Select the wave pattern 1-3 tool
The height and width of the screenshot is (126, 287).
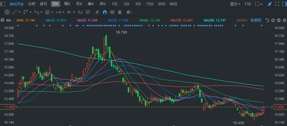[36, 12]
